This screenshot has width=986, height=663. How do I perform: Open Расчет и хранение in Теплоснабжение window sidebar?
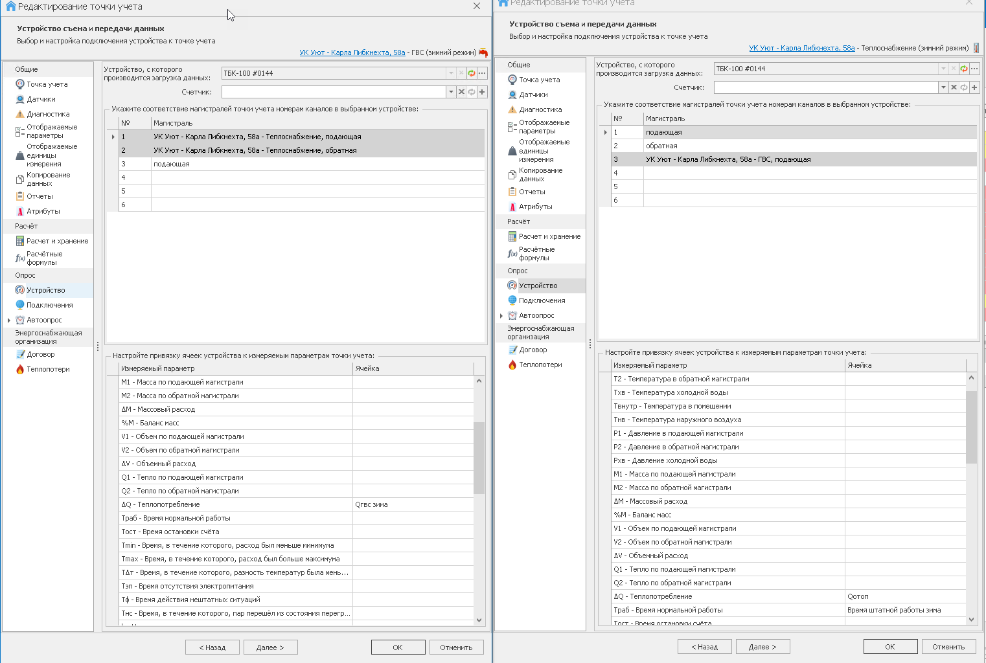coord(549,236)
